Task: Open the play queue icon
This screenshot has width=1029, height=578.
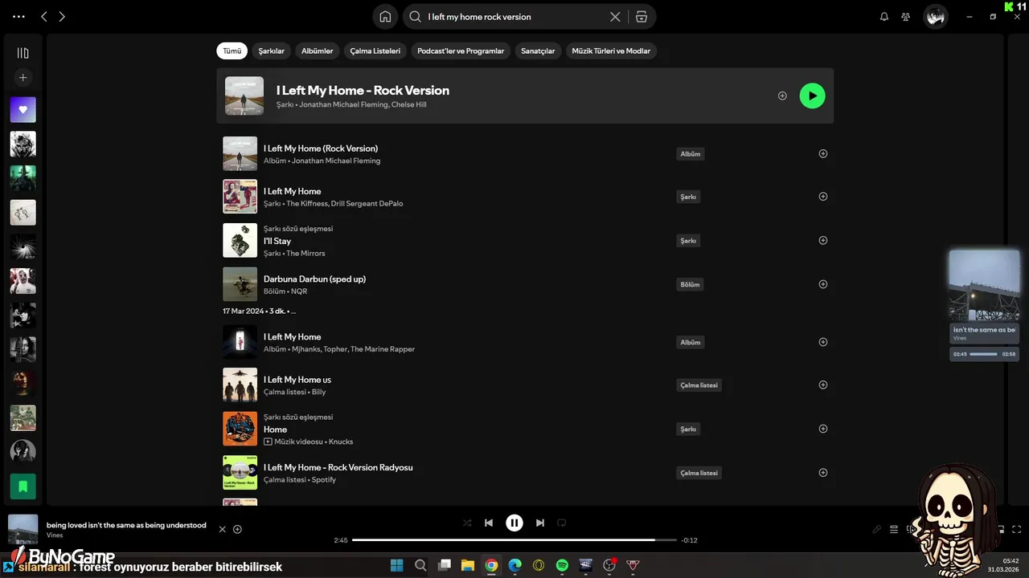Action: coord(894,529)
